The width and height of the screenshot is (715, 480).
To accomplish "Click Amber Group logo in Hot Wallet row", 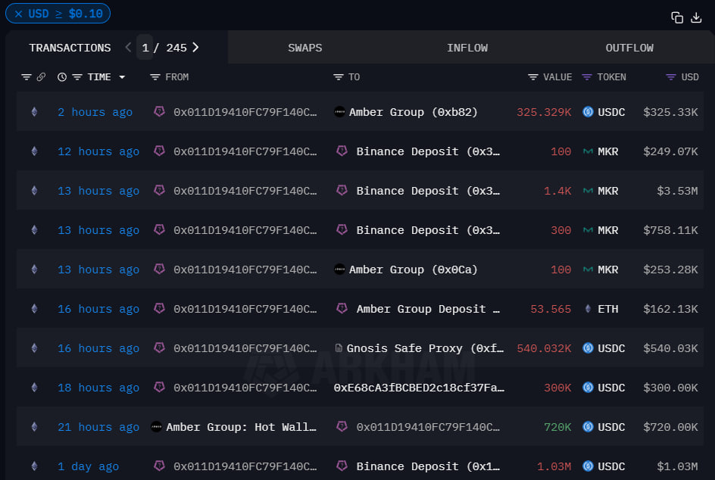I will click(156, 427).
